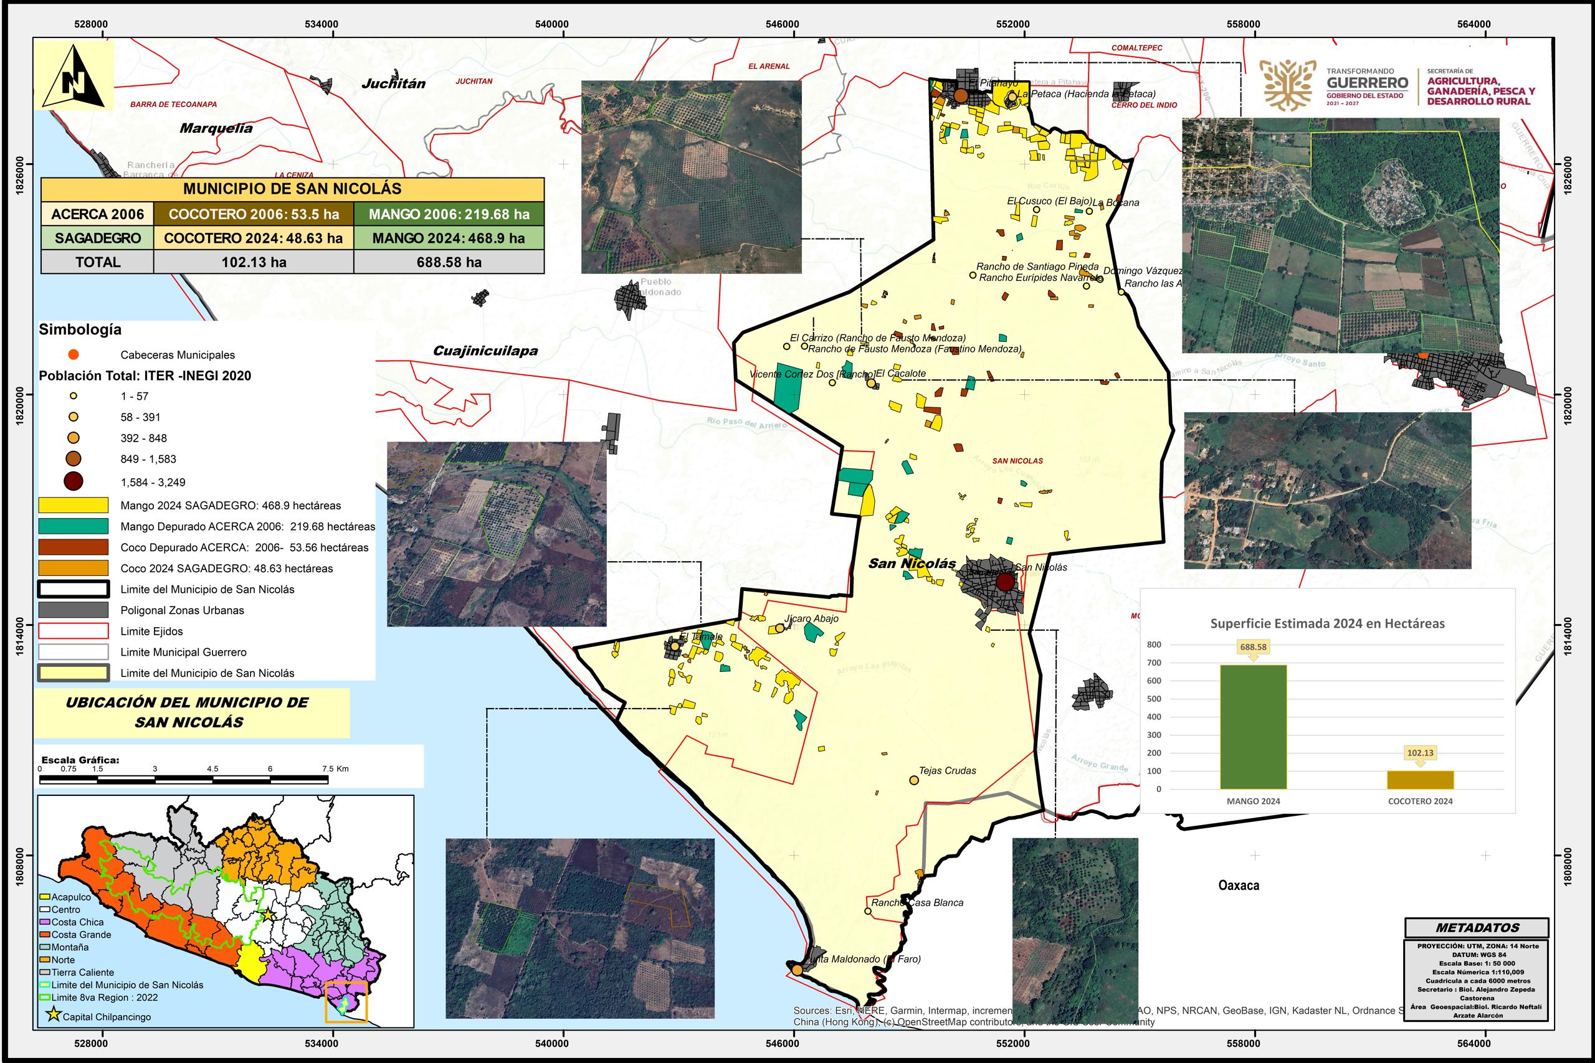Click the Población Total: ITER -INEGI 2020 heading
Screen dimensions: 1595x1063
145,376
